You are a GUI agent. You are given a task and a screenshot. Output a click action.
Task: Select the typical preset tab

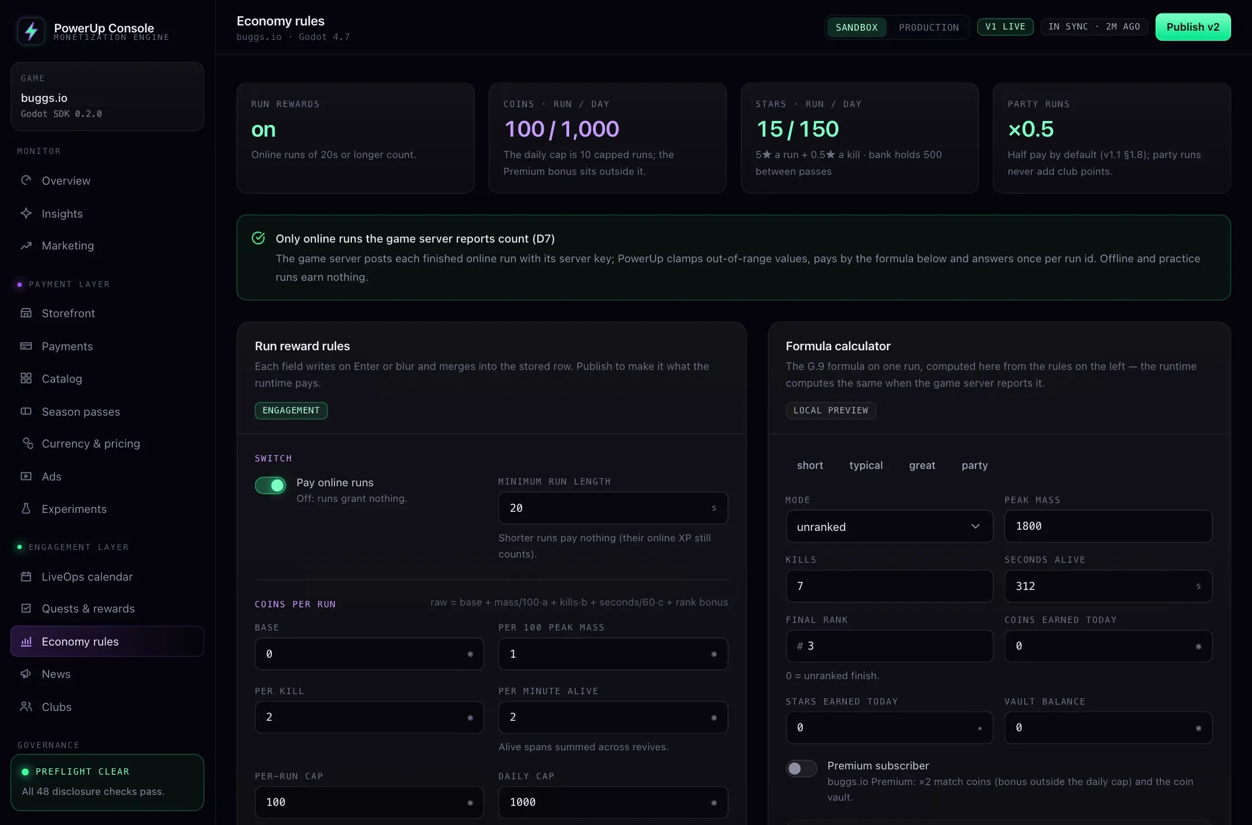pos(866,465)
